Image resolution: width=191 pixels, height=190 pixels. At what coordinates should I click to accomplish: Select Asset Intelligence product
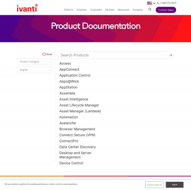click(x=74, y=99)
